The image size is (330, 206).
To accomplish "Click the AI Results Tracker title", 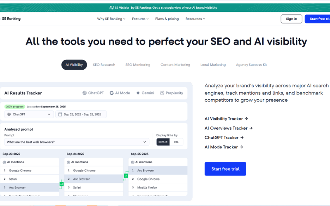I will pos(23,93).
